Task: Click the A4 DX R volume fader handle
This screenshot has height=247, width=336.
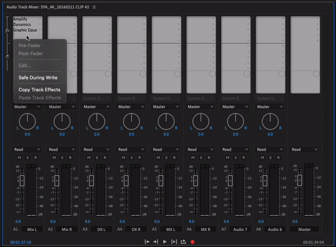Action: point(126,180)
